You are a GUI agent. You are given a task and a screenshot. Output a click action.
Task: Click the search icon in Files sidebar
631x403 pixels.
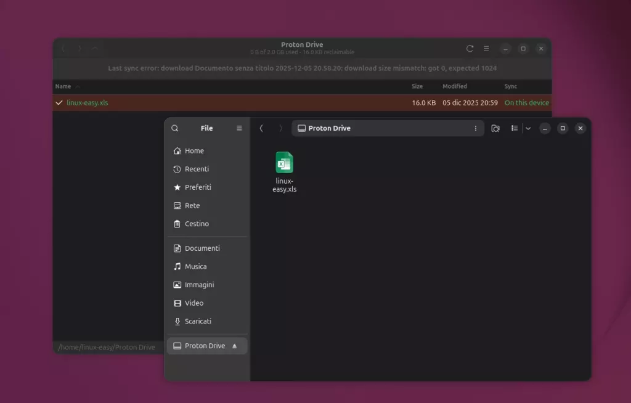point(174,128)
